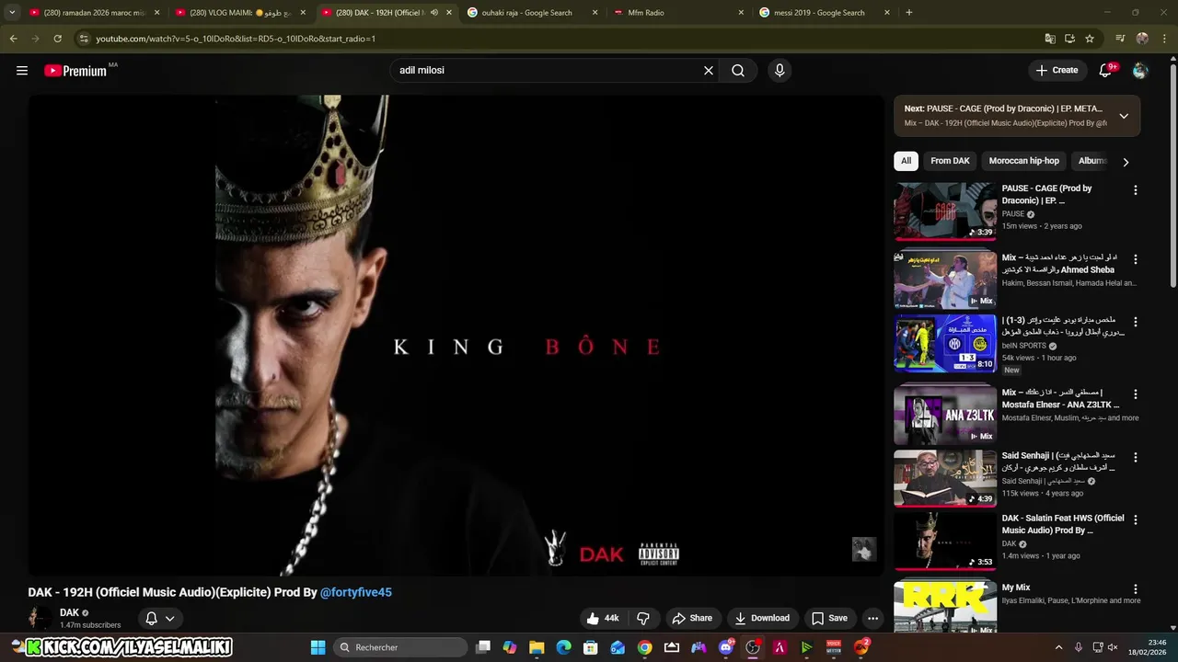Open options for Said Senhaji video
Viewport: 1178px width, 662px height.
coord(1136,457)
